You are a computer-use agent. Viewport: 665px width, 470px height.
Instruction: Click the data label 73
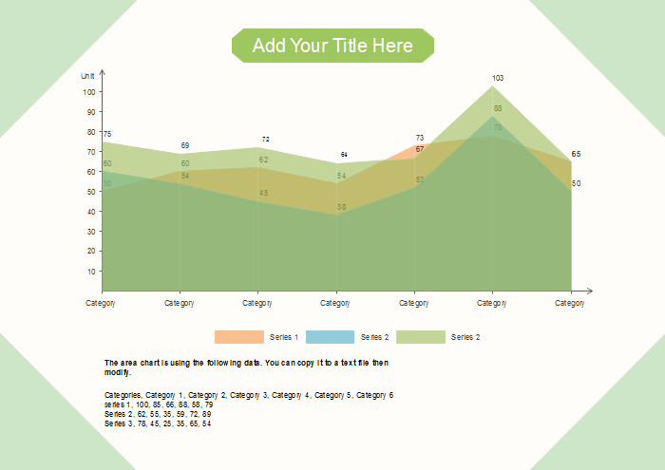419,139
